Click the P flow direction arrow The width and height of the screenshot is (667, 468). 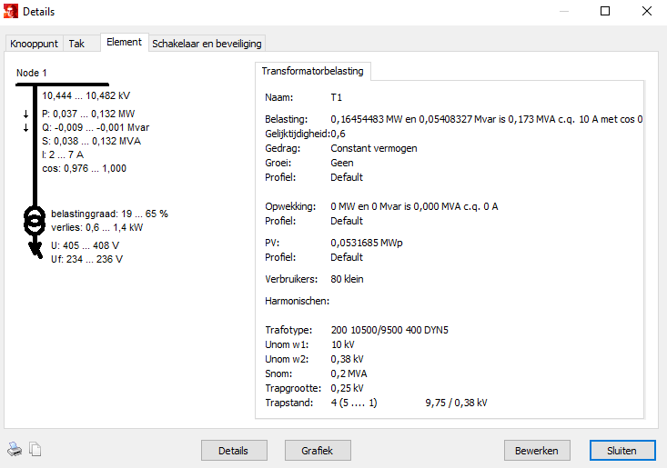point(26,114)
